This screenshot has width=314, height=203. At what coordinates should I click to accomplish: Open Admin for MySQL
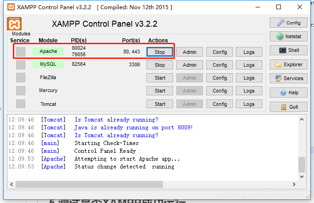tap(189, 65)
